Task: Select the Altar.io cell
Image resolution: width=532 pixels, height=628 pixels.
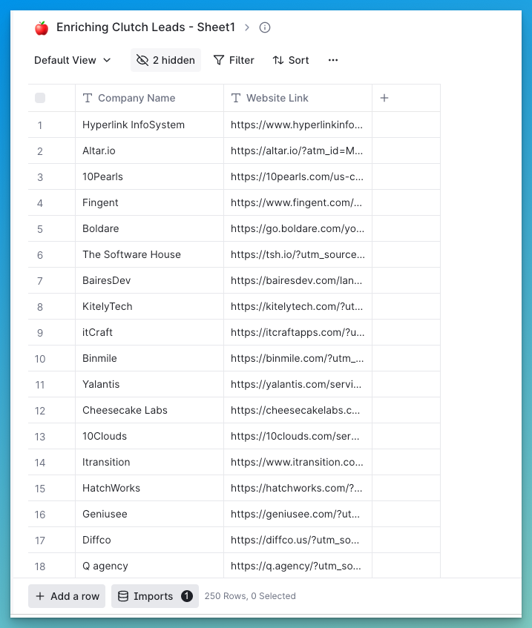Action: (x=149, y=151)
